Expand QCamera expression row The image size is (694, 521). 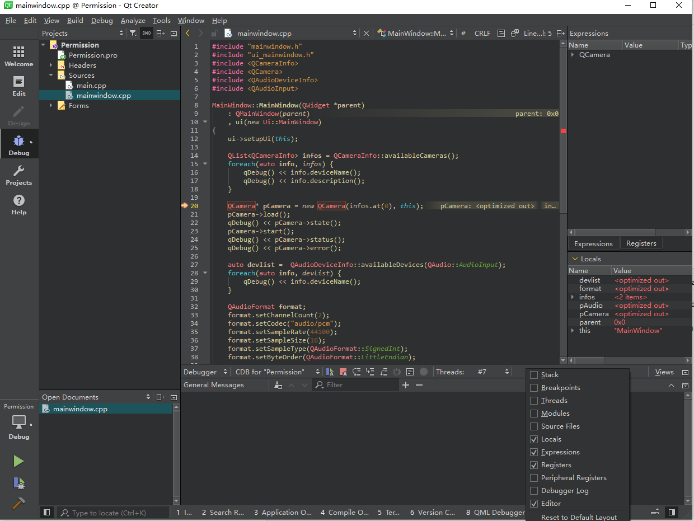[x=573, y=55]
